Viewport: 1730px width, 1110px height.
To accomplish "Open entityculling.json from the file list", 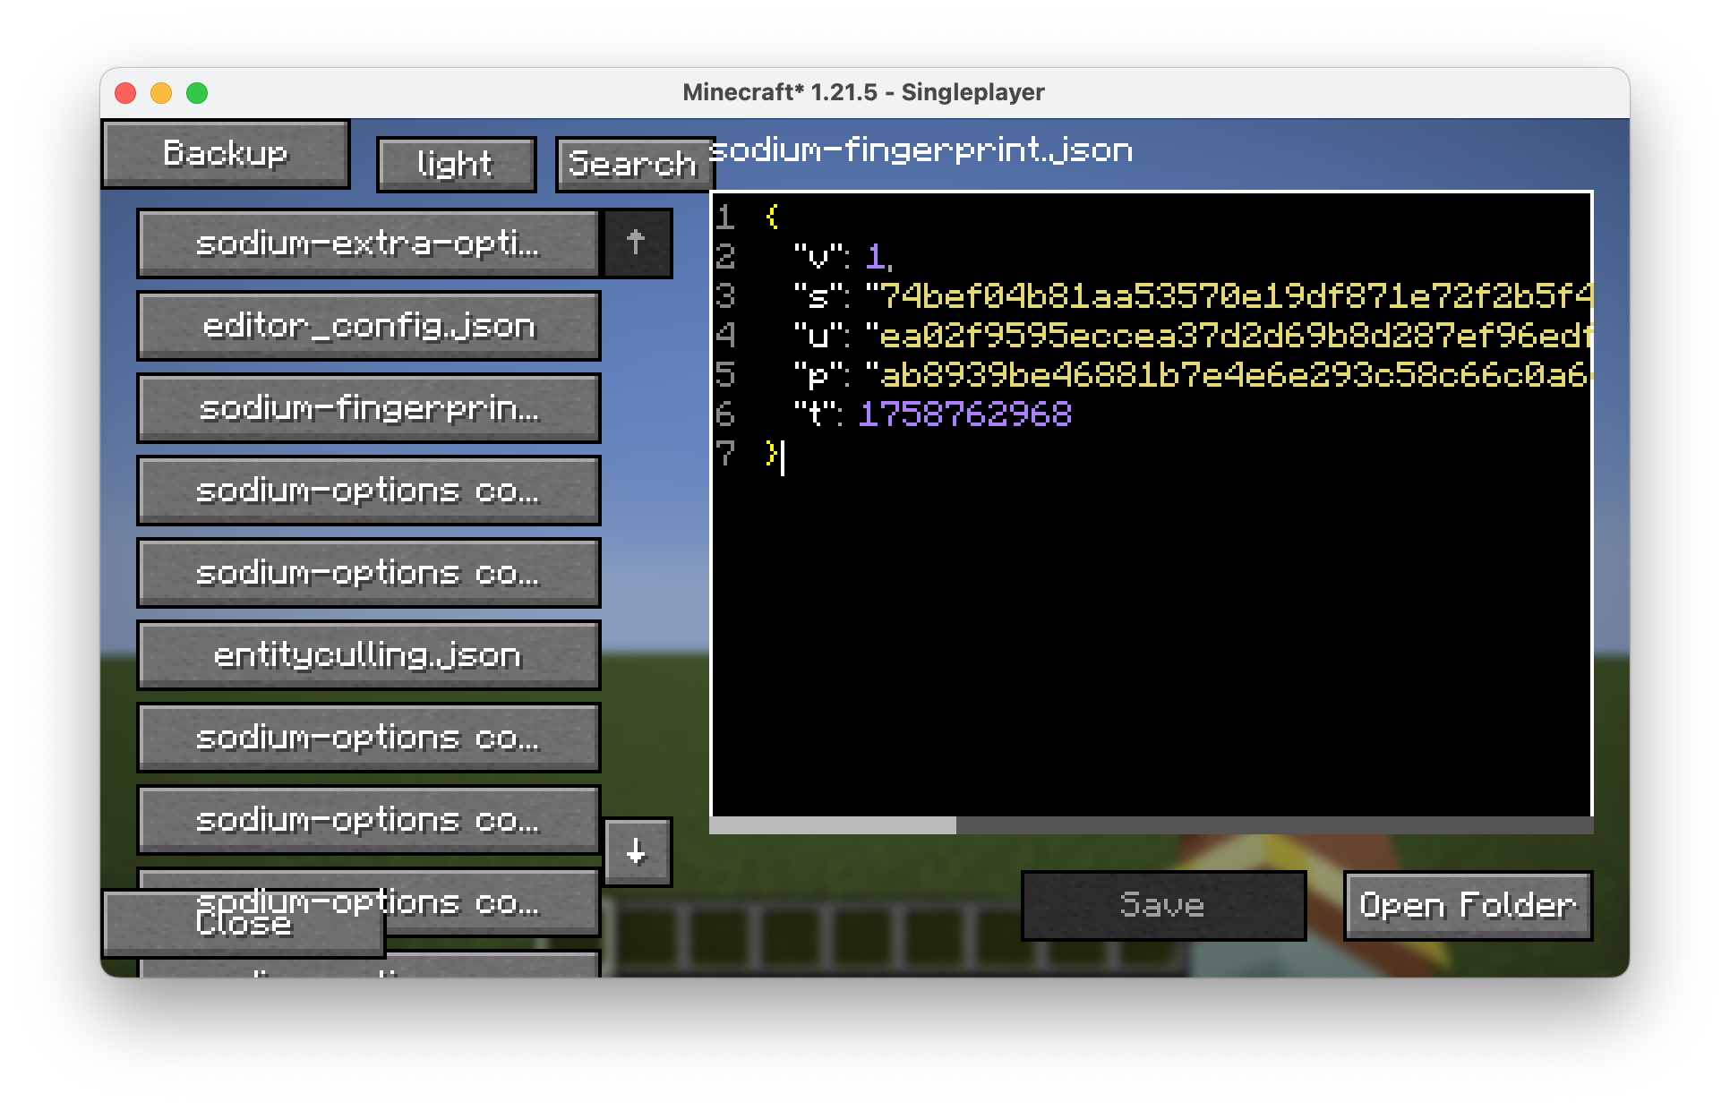I will tap(368, 655).
